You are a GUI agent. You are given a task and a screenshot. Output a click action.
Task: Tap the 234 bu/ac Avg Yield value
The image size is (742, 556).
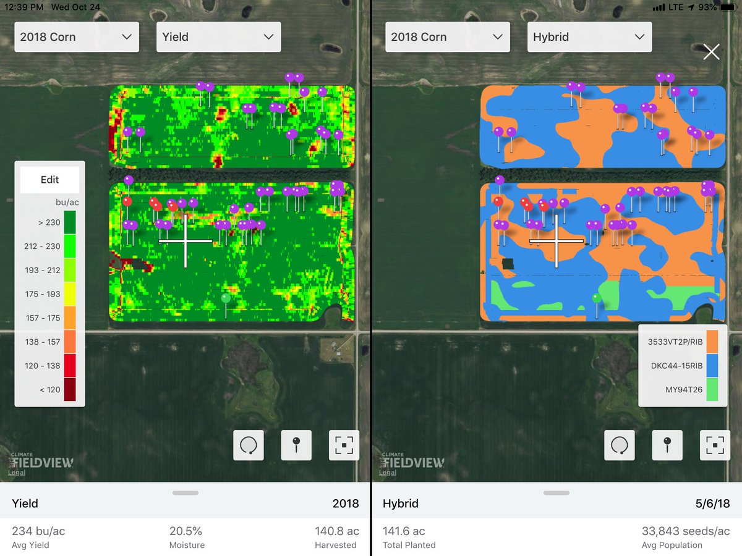tap(38, 531)
